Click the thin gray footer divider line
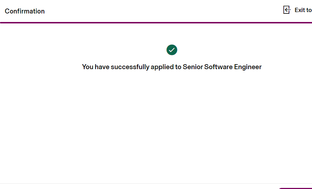Viewport: 312px width, 189px height. (142, 183)
